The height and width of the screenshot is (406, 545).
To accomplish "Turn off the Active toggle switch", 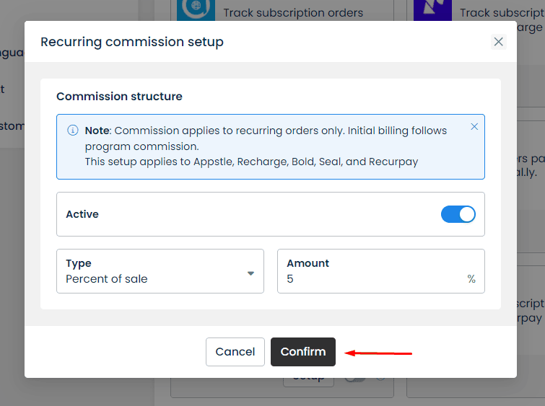I will point(458,214).
